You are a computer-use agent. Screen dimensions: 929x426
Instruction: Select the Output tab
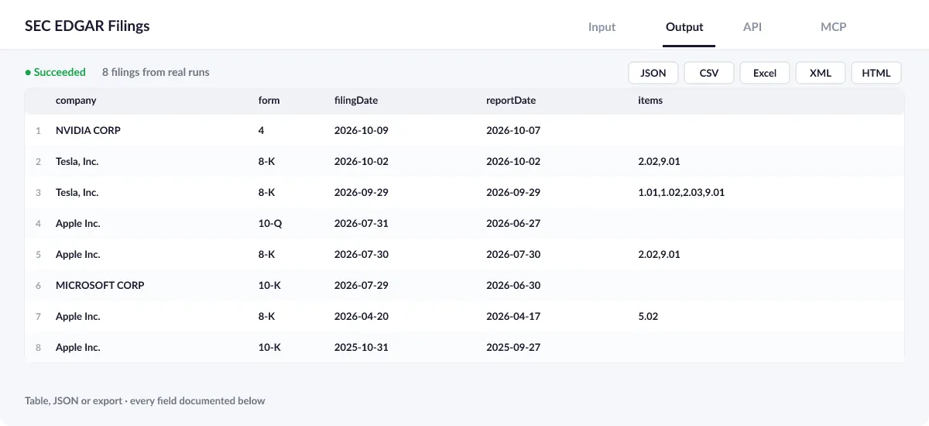point(684,26)
